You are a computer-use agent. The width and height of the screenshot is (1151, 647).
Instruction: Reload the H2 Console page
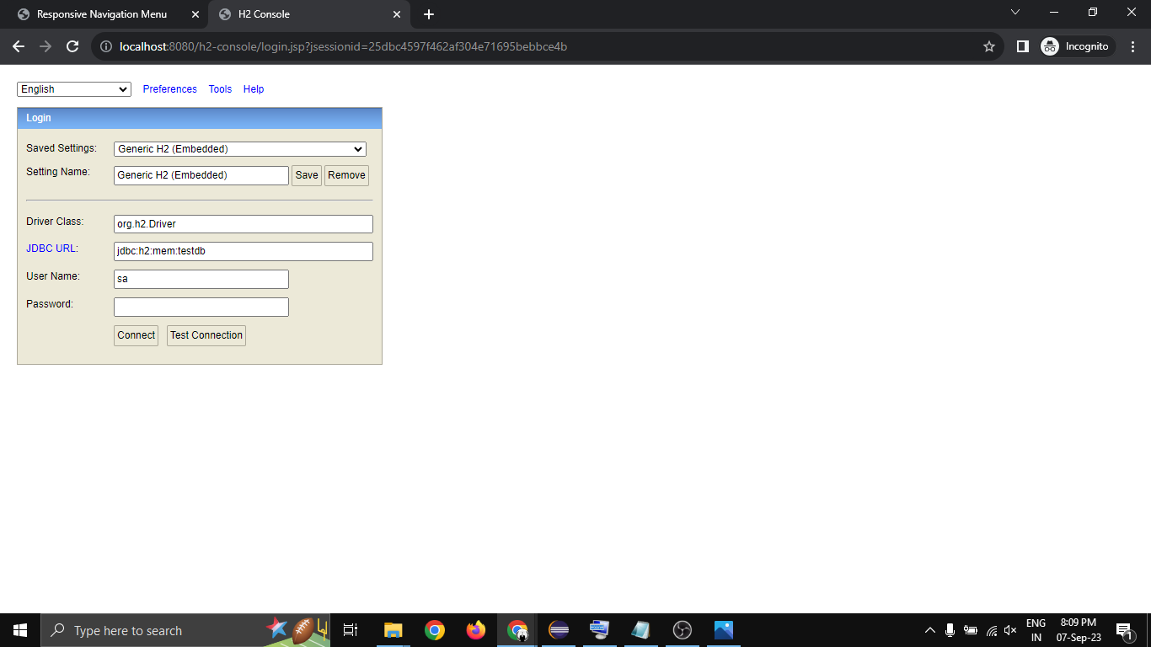72,46
